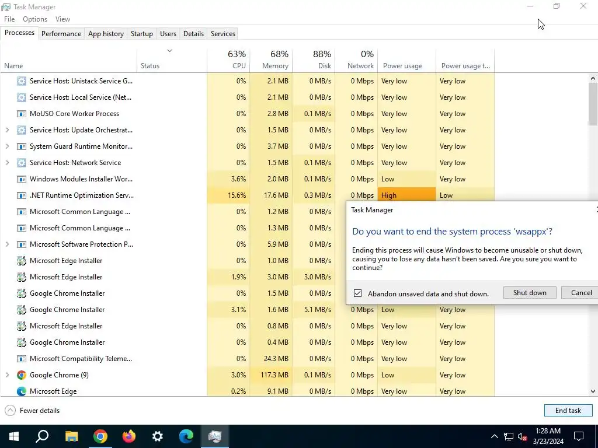Sort by the CPU column header

(x=228, y=60)
